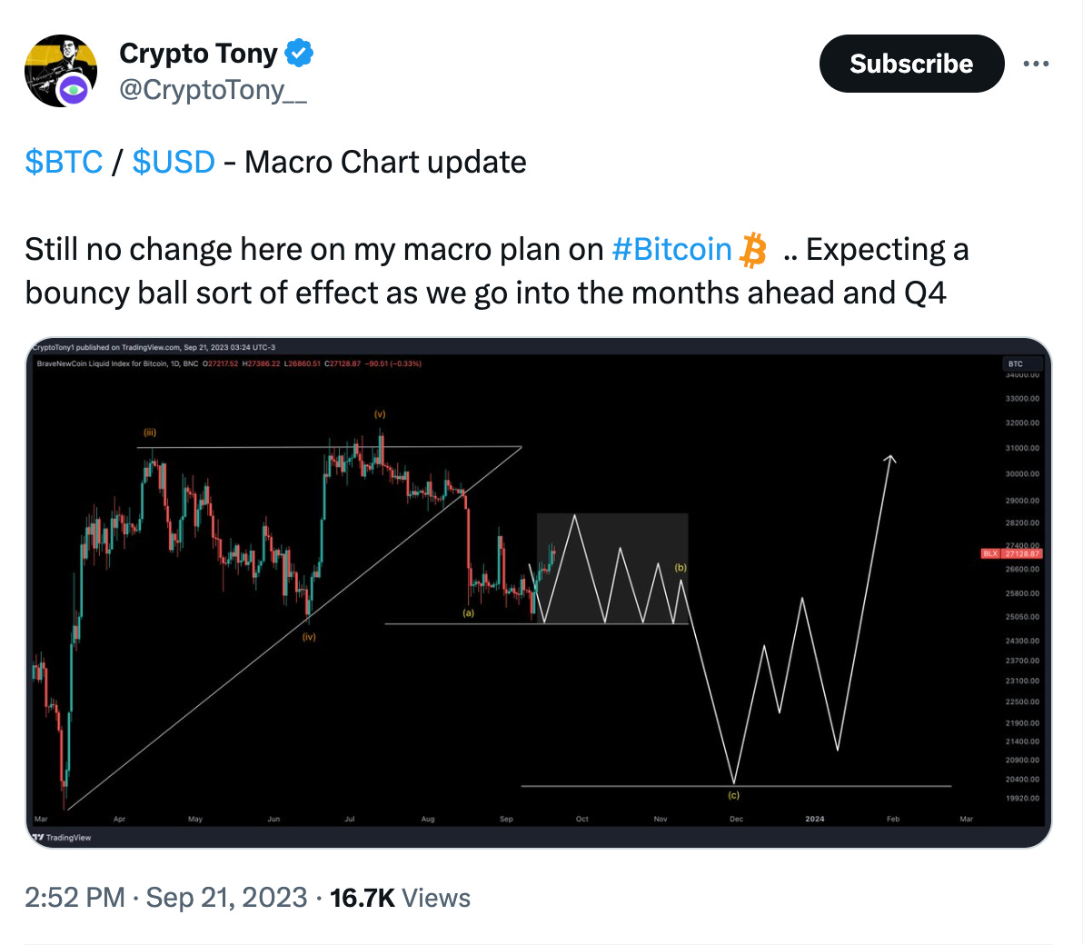Click the Bitcoin emoji symbol in tweet
Screen dimensions: 1083x945
click(753, 250)
